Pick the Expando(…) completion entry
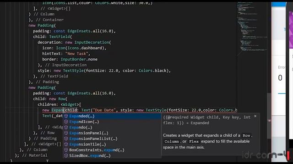The width and height of the screenshot is (293, 164). [112, 128]
